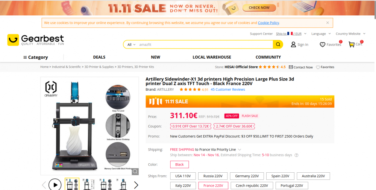376x190 pixels.
Task: Open the Favorites heart icon in header
Action: [x=323, y=45]
